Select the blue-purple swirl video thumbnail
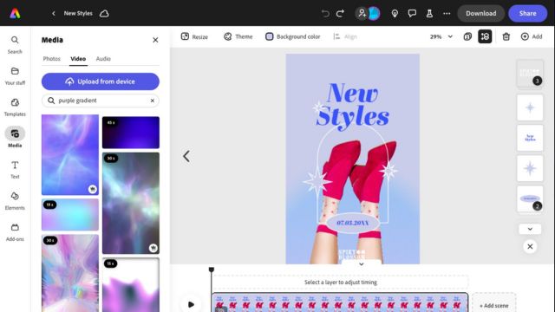Screen dimensions: 555x312 click(x=70, y=154)
